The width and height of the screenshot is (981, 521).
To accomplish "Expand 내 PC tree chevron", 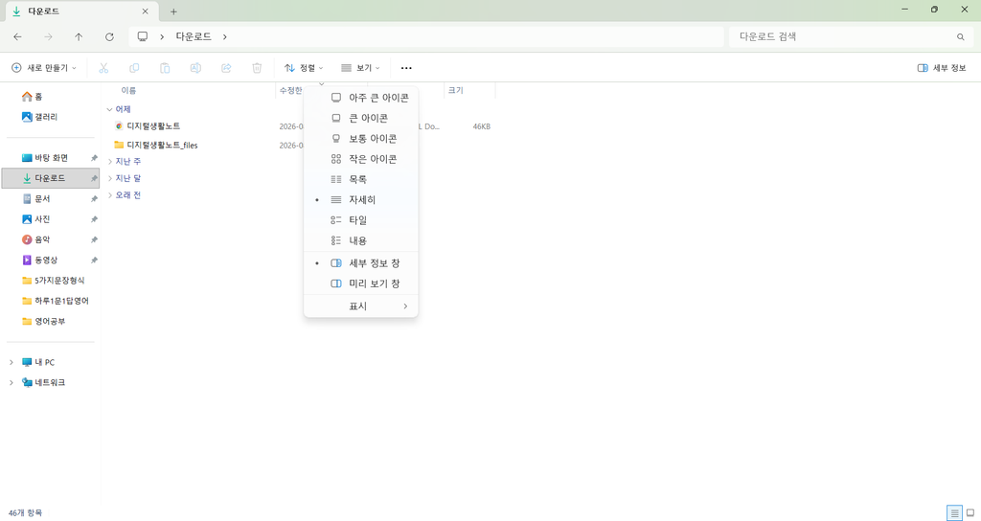I will tap(11, 362).
